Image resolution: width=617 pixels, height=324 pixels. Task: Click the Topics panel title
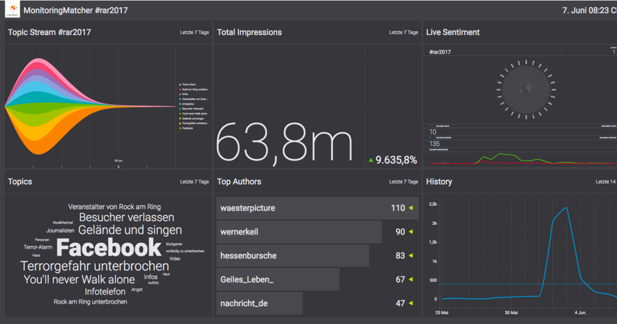tap(20, 182)
